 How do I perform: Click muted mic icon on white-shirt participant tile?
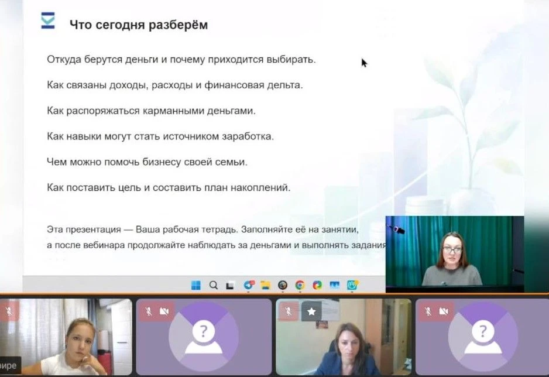pos(9,311)
